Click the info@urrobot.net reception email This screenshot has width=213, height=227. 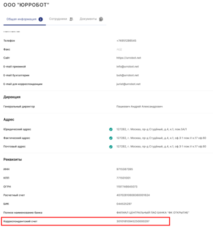(x=127, y=66)
